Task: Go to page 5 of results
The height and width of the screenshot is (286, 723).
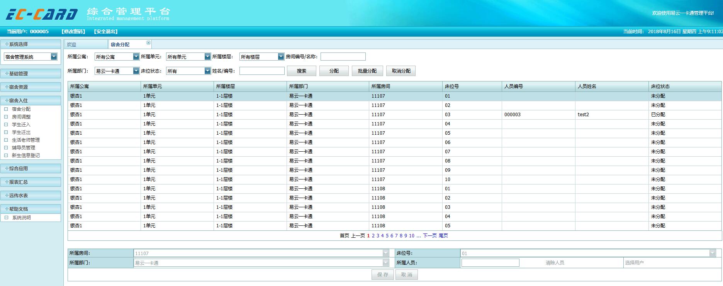Action: (x=387, y=236)
